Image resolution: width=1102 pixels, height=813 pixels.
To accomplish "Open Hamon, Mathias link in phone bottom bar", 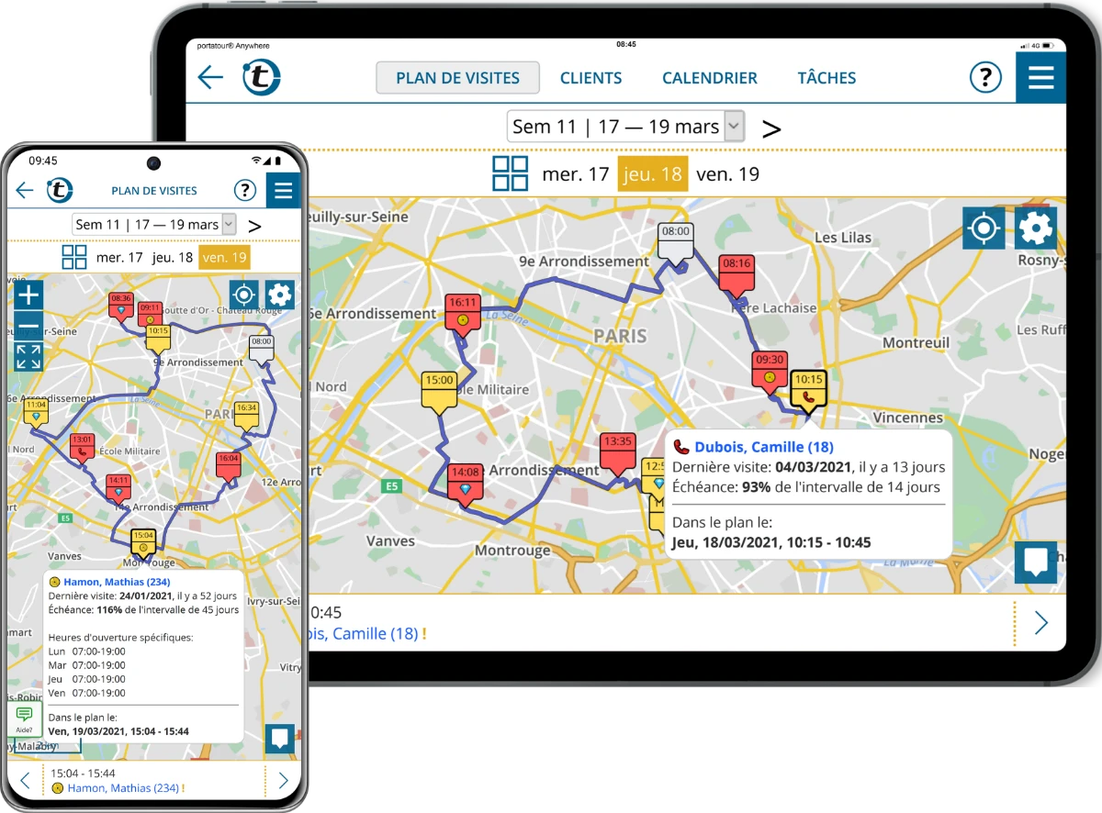I will coord(123,788).
